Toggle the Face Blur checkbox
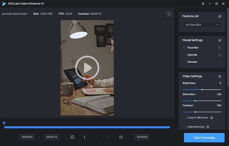 [184, 48]
